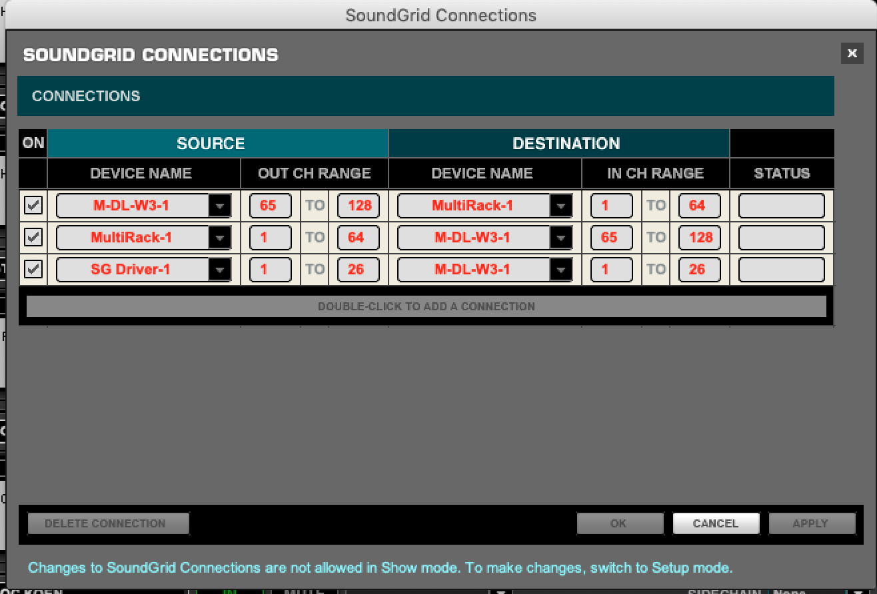Click the SOURCE column group header
The width and height of the screenshot is (877, 594).
tap(217, 143)
